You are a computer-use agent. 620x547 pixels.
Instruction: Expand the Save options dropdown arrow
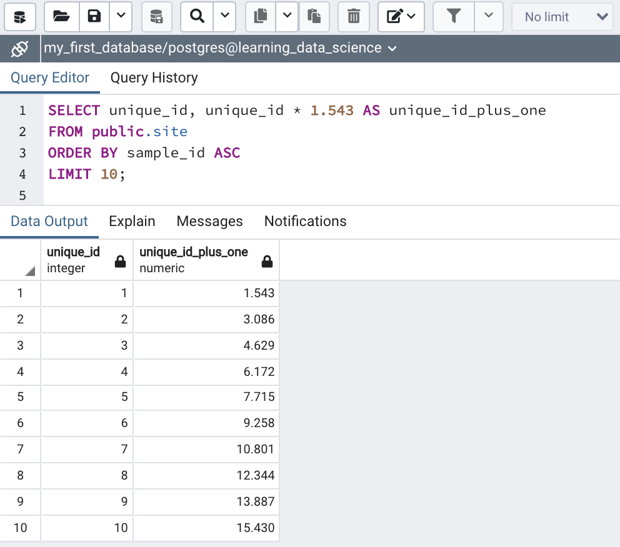(121, 16)
